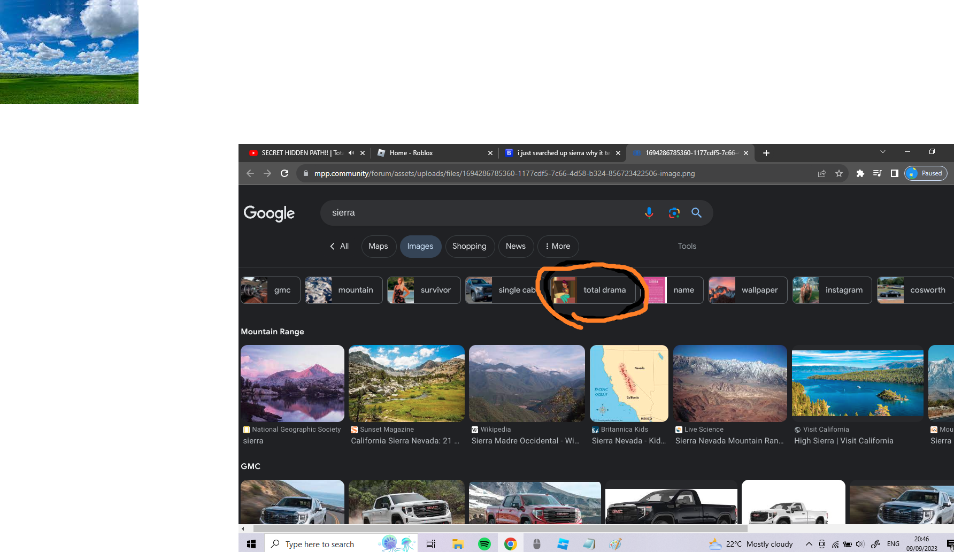Open Sunset Magazine Sierra Nevada image
Viewport: 954px width, 552px height.
(x=406, y=384)
